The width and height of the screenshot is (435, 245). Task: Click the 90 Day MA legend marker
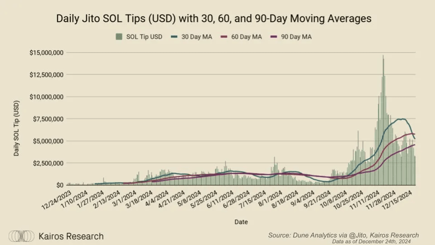(x=274, y=37)
